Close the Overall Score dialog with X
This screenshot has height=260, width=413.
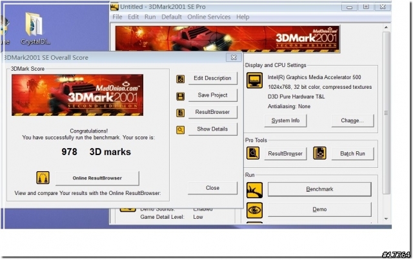pos(234,57)
